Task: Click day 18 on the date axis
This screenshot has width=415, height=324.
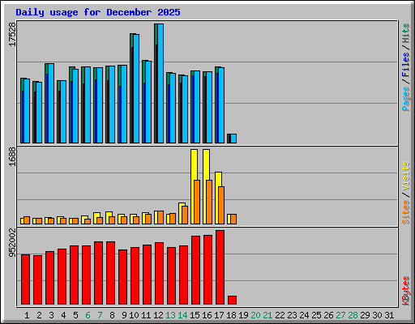Action: pos(232,315)
